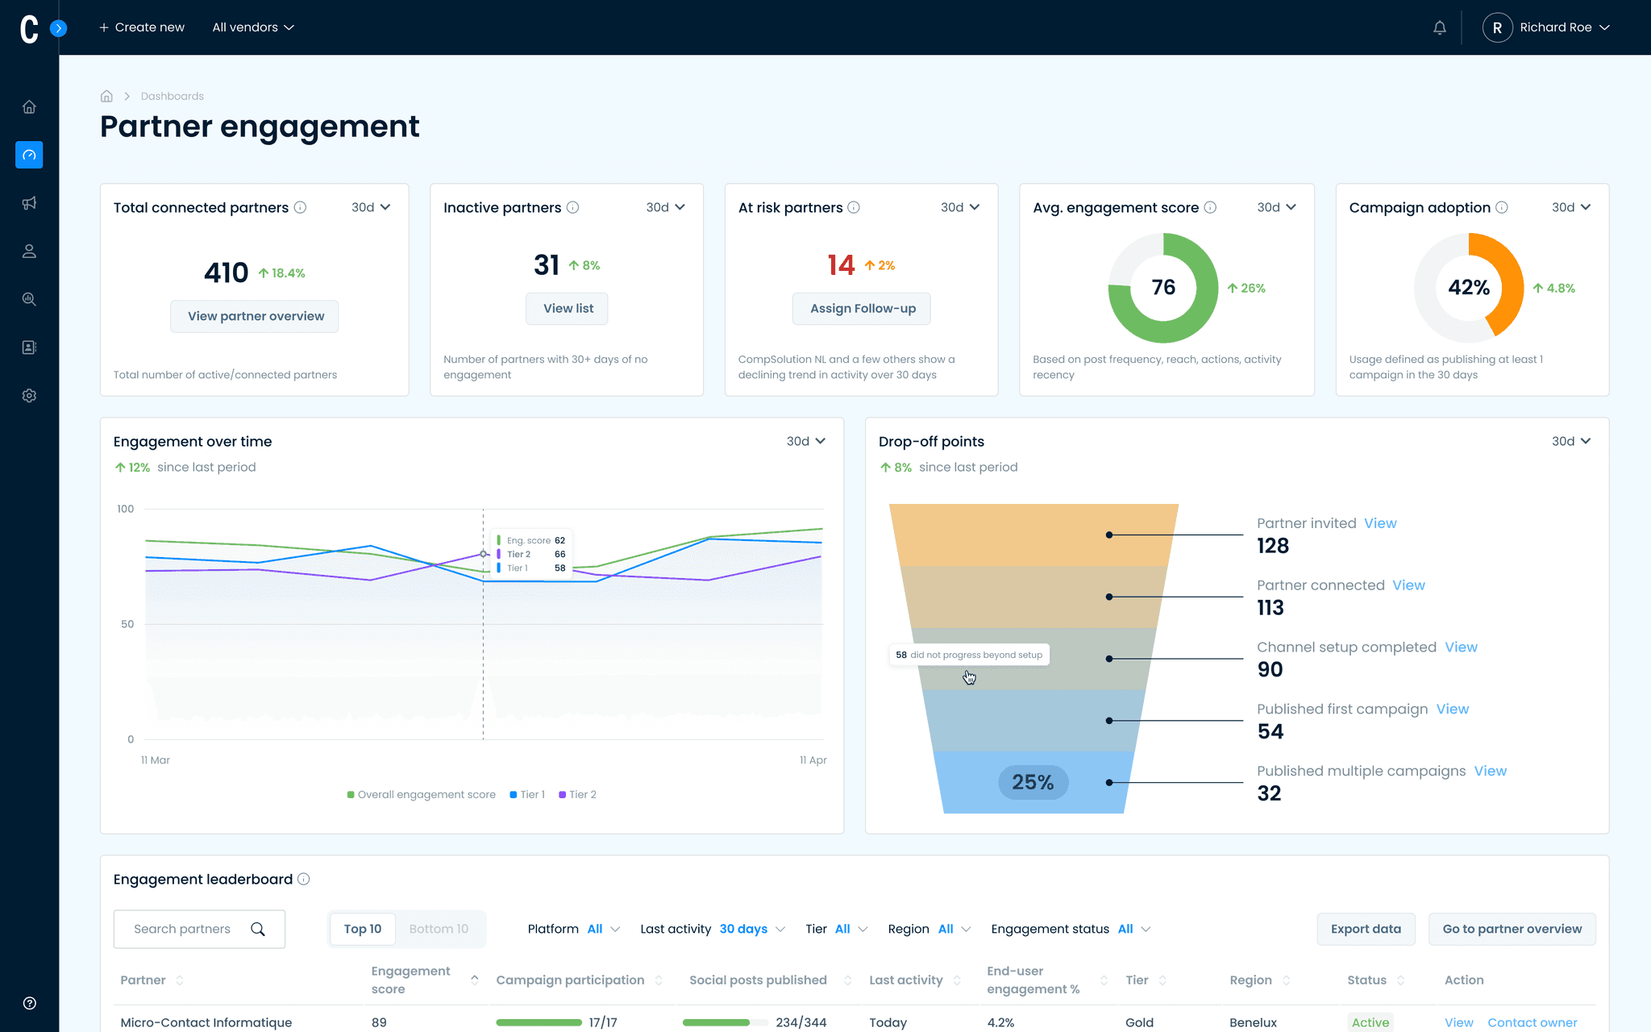
Task: Click View link for Partner invited
Action: pos(1380,523)
